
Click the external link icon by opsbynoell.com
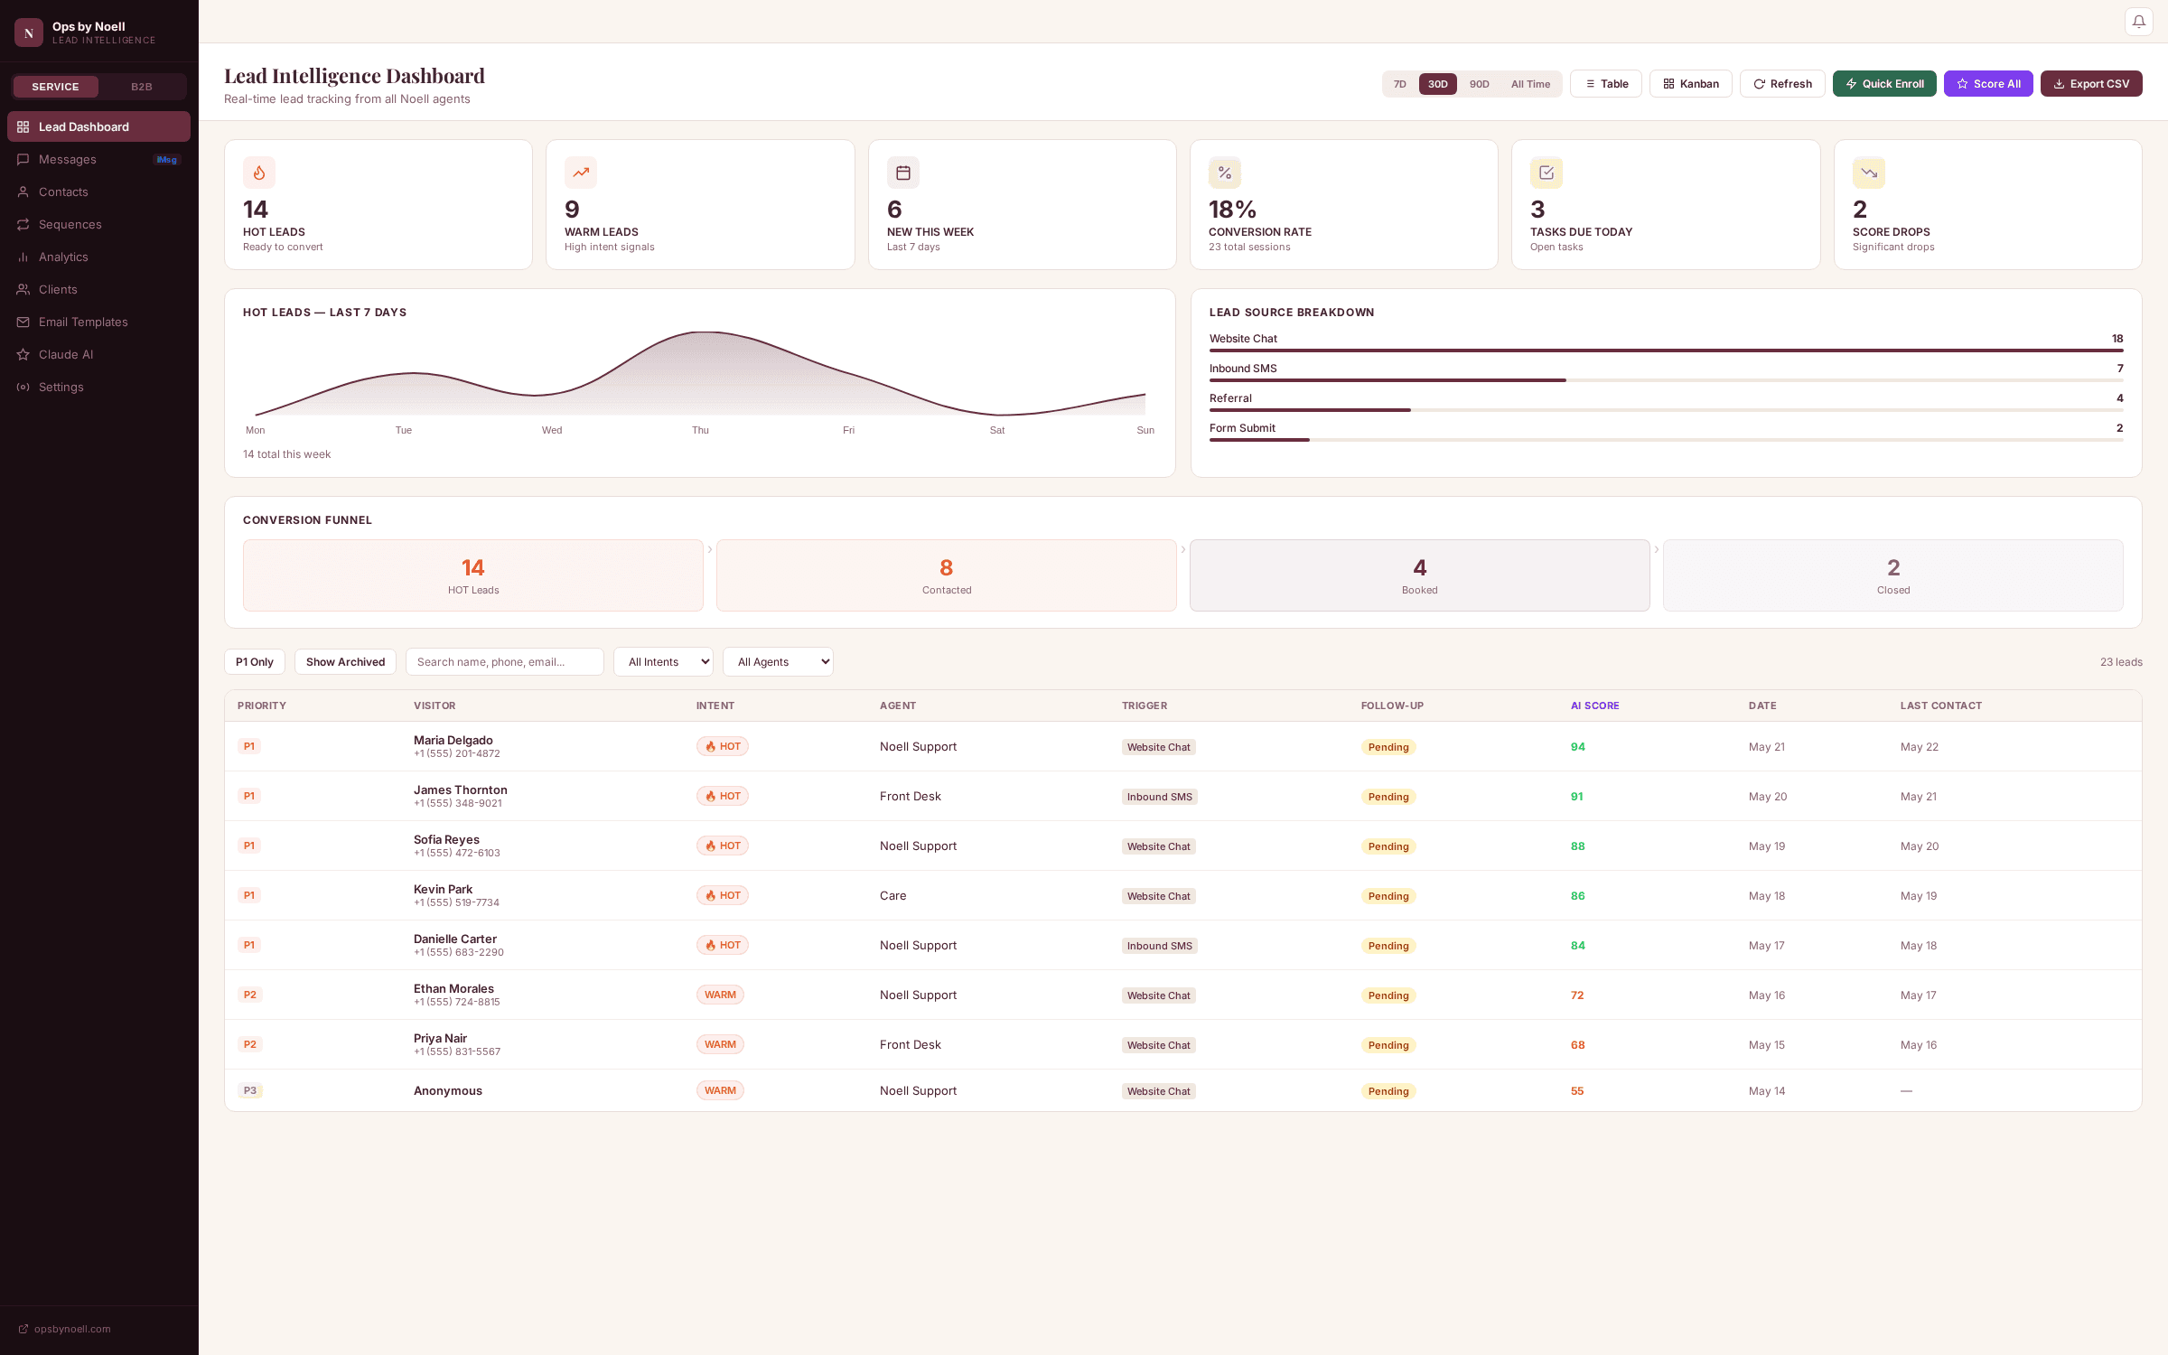[23, 1329]
